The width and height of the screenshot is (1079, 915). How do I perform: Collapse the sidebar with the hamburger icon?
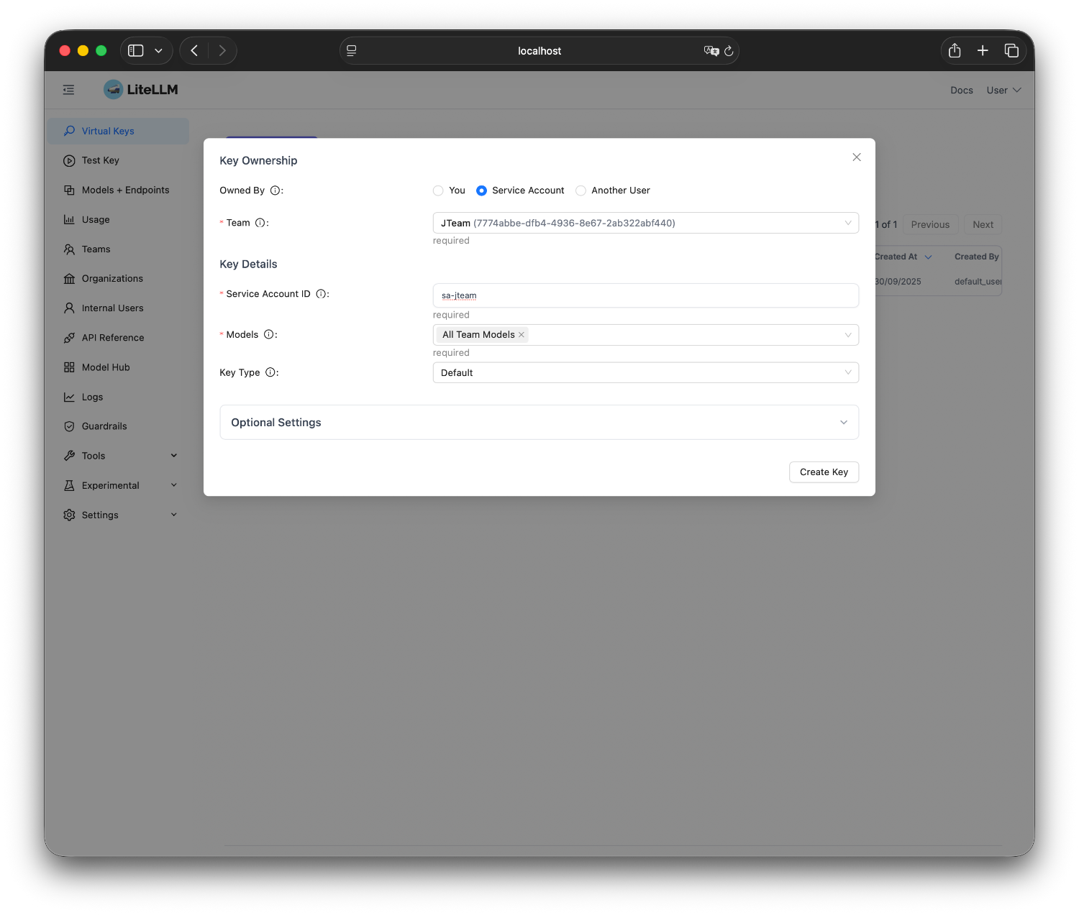click(x=68, y=90)
